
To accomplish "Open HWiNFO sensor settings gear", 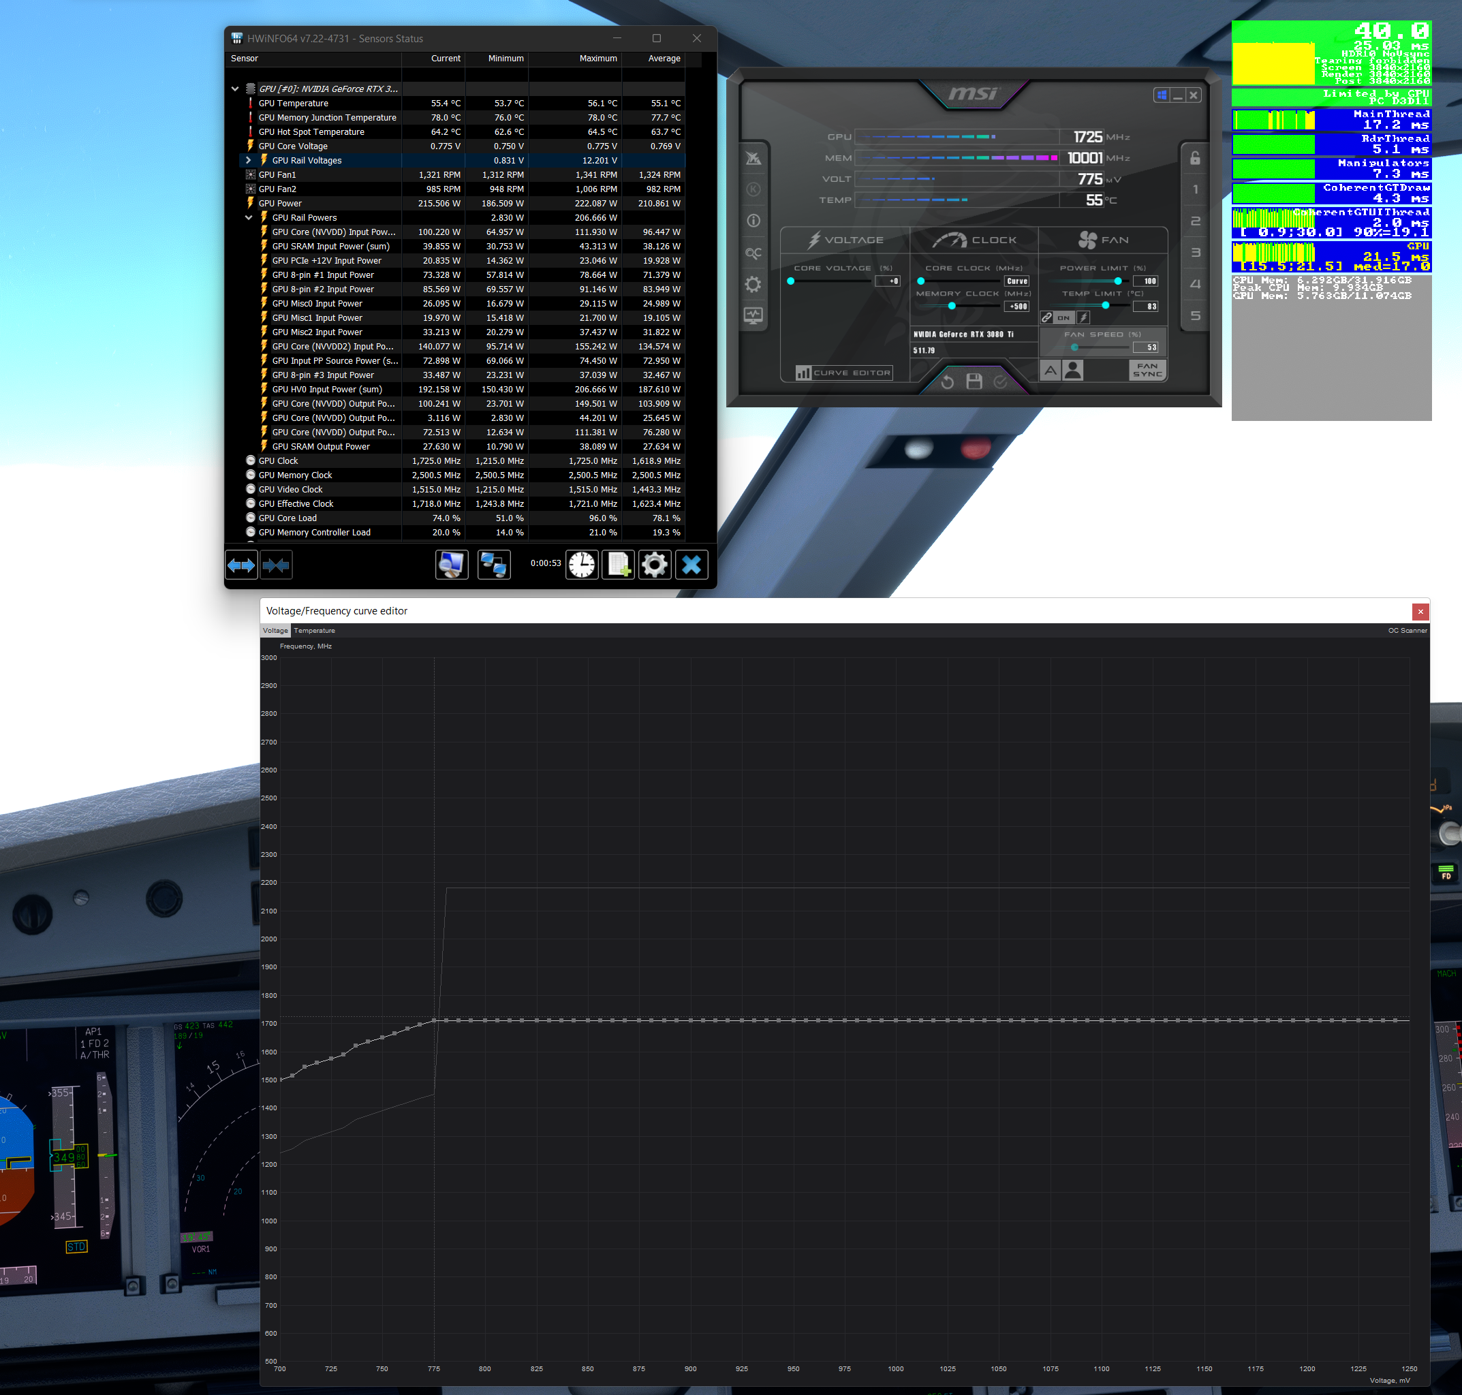I will click(655, 565).
